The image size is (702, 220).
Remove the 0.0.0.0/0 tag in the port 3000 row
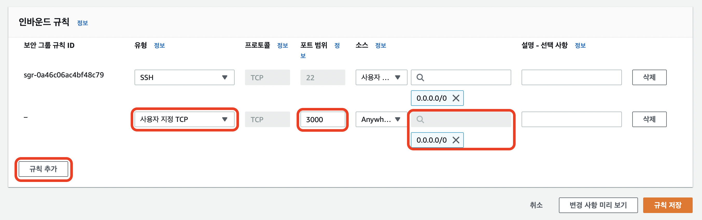coord(456,140)
